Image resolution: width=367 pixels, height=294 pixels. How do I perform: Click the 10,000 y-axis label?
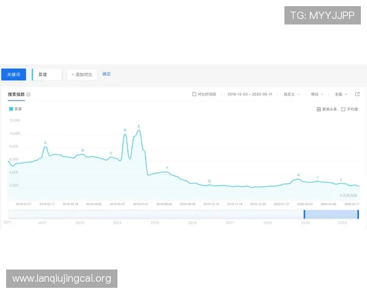click(x=15, y=134)
